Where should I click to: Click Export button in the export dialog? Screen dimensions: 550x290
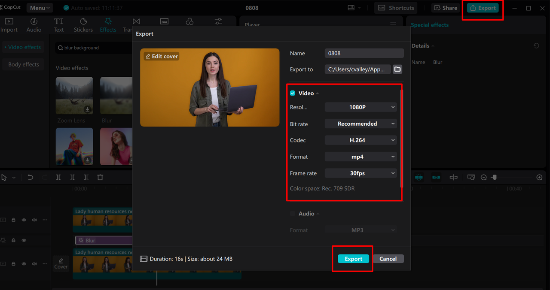(353, 259)
